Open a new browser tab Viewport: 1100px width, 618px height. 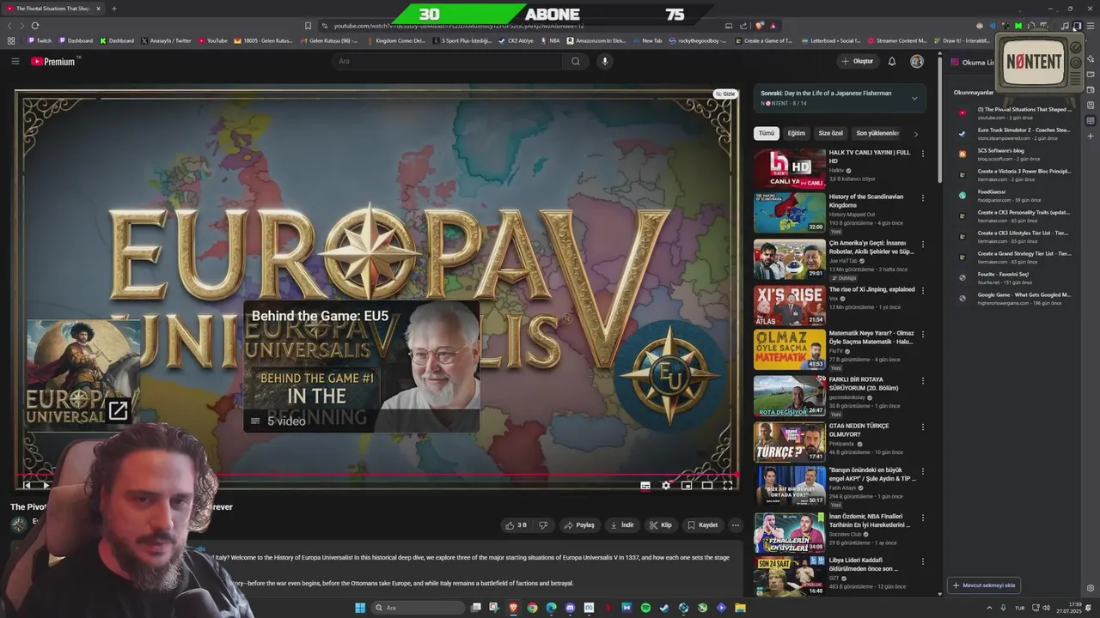tap(113, 9)
